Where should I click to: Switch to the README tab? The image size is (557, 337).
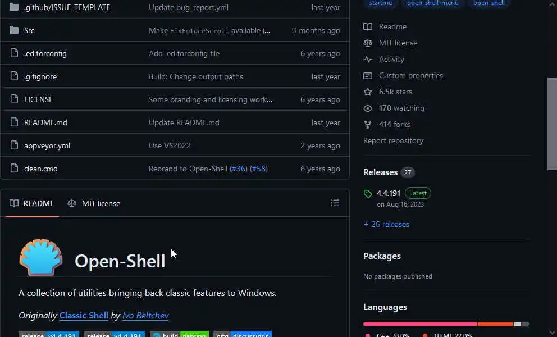point(32,203)
